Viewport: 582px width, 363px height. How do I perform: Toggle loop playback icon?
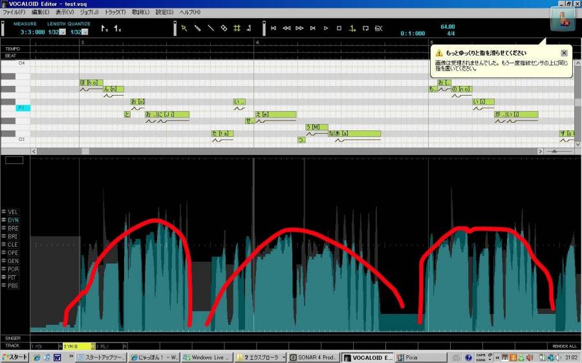point(365,28)
